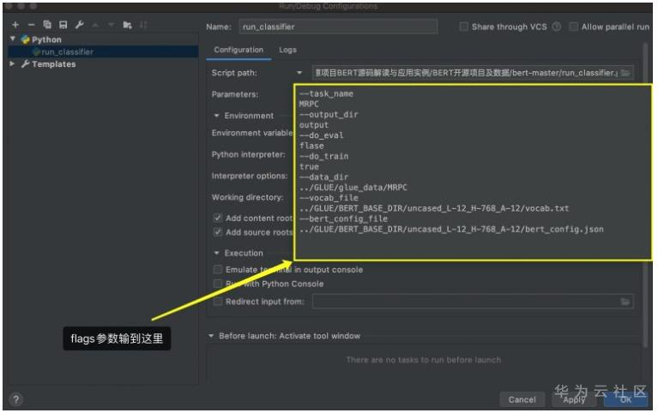The image size is (658, 413).
Task: Move configuration up with arrow icon
Action: (x=95, y=25)
